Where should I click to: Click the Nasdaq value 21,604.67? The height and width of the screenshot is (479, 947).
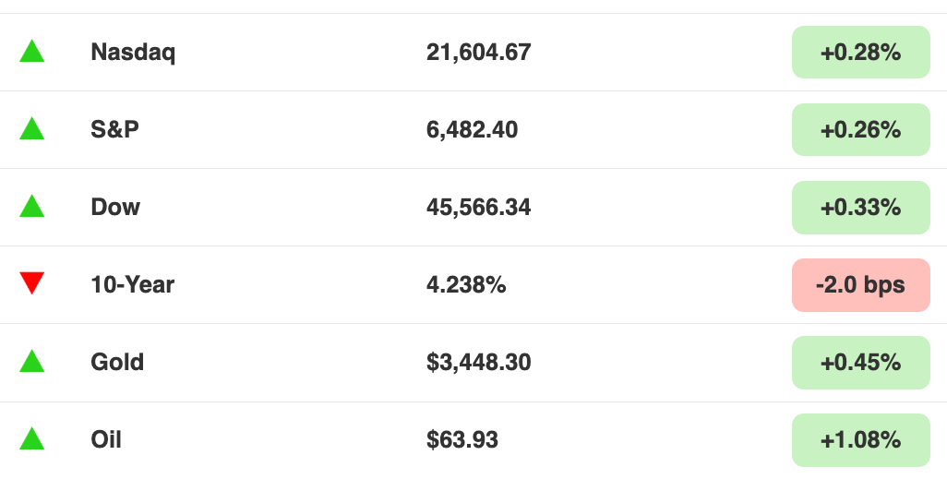pyautogui.click(x=478, y=53)
